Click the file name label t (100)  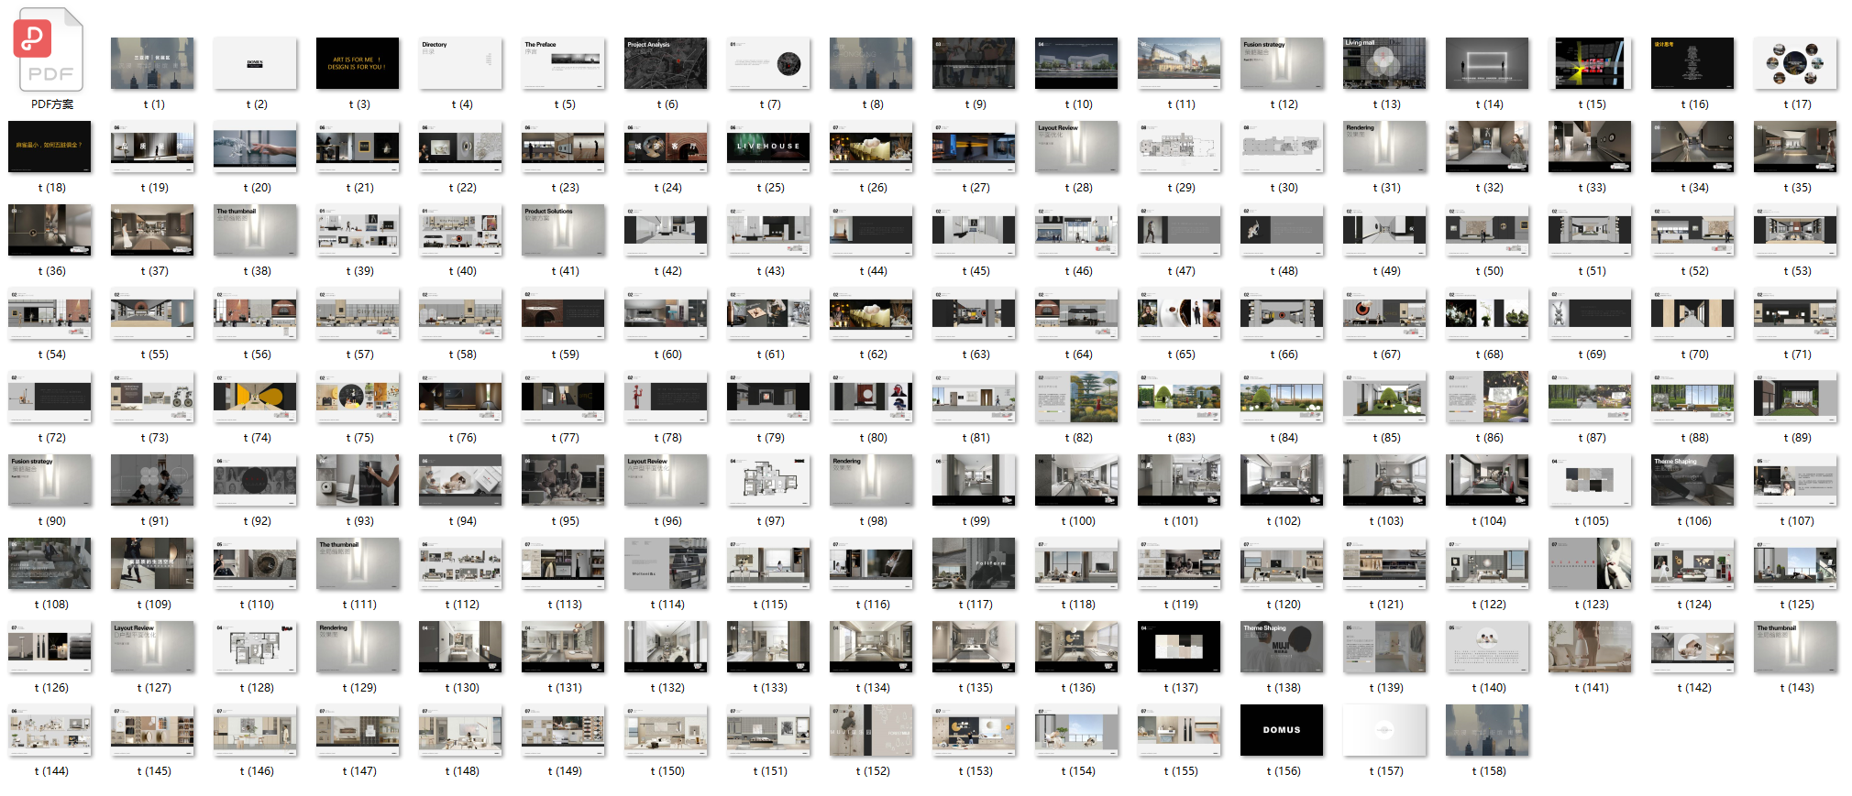(x=1078, y=521)
